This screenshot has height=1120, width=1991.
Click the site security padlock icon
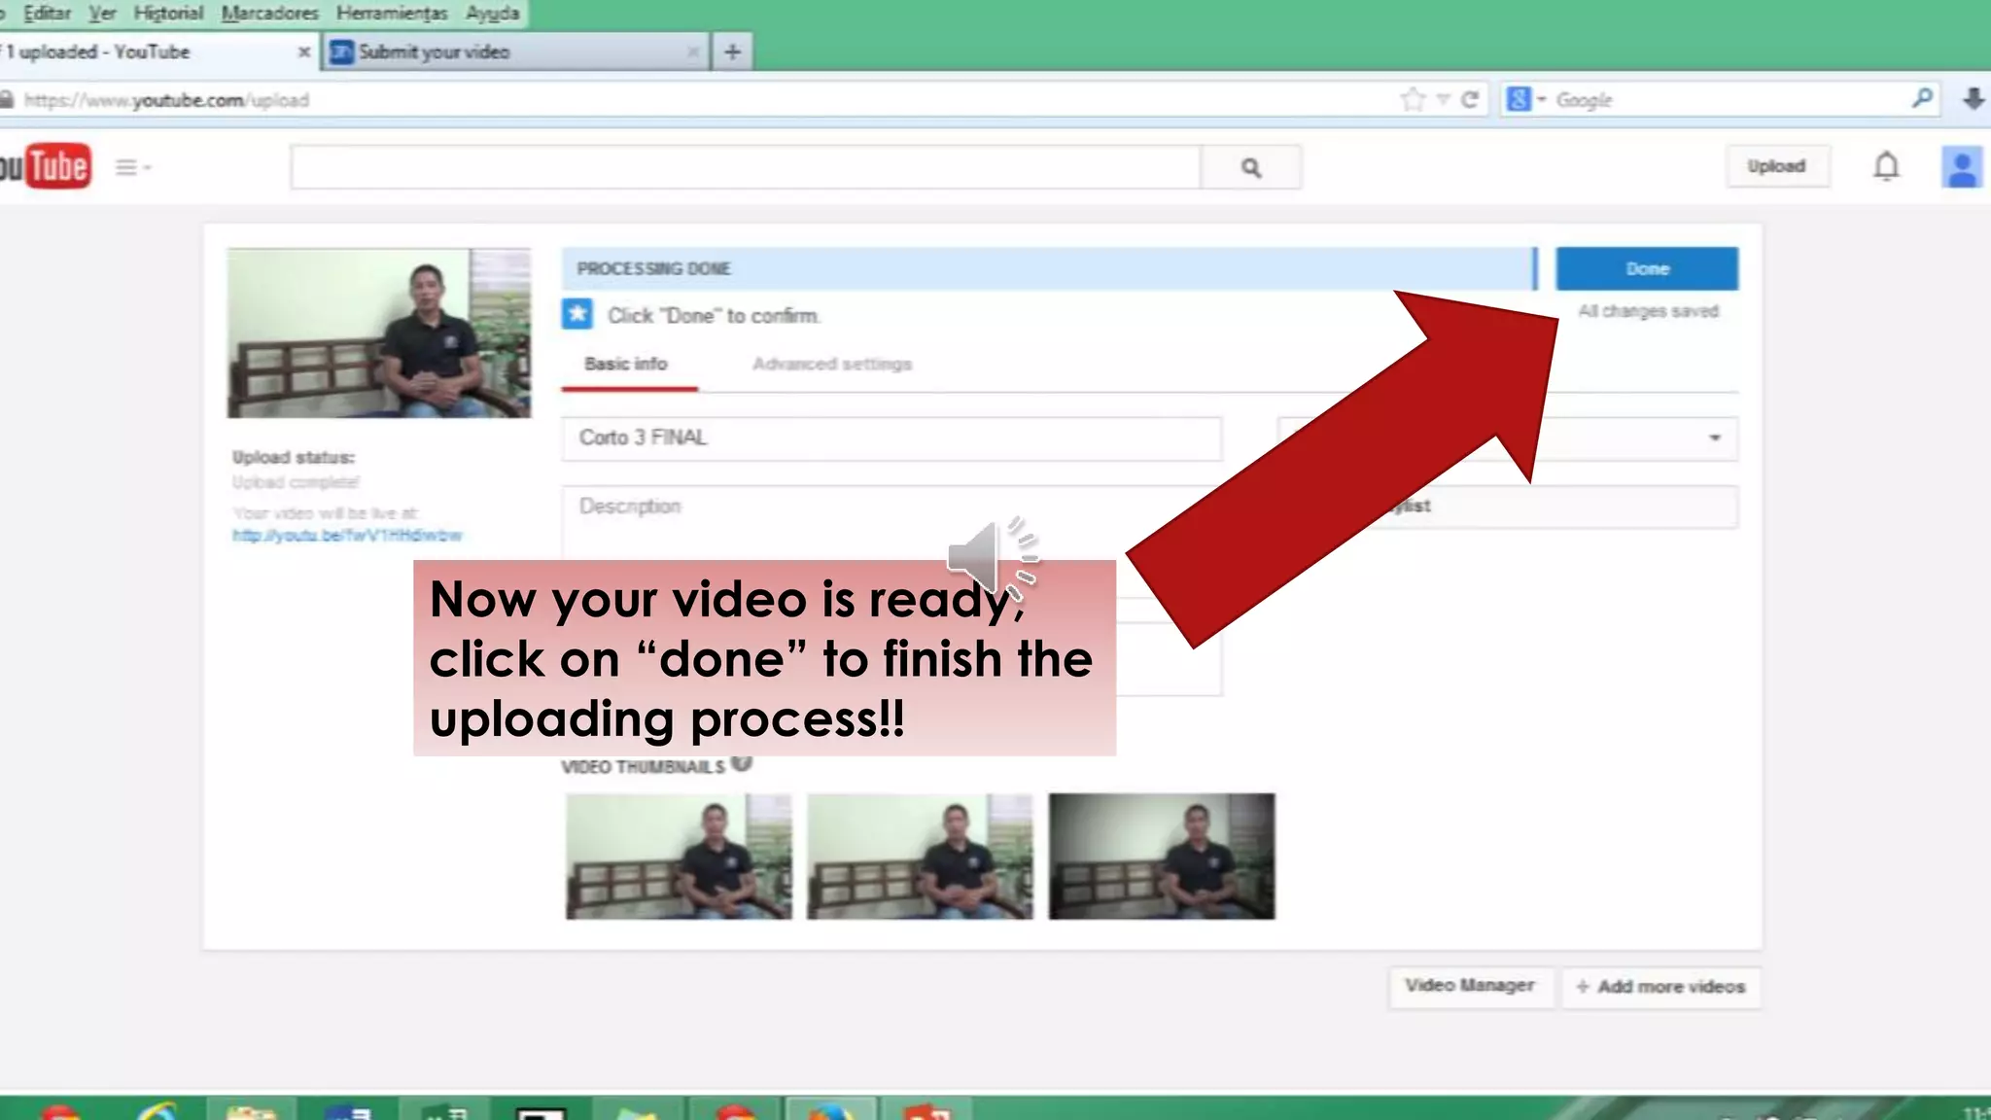tap(7, 100)
